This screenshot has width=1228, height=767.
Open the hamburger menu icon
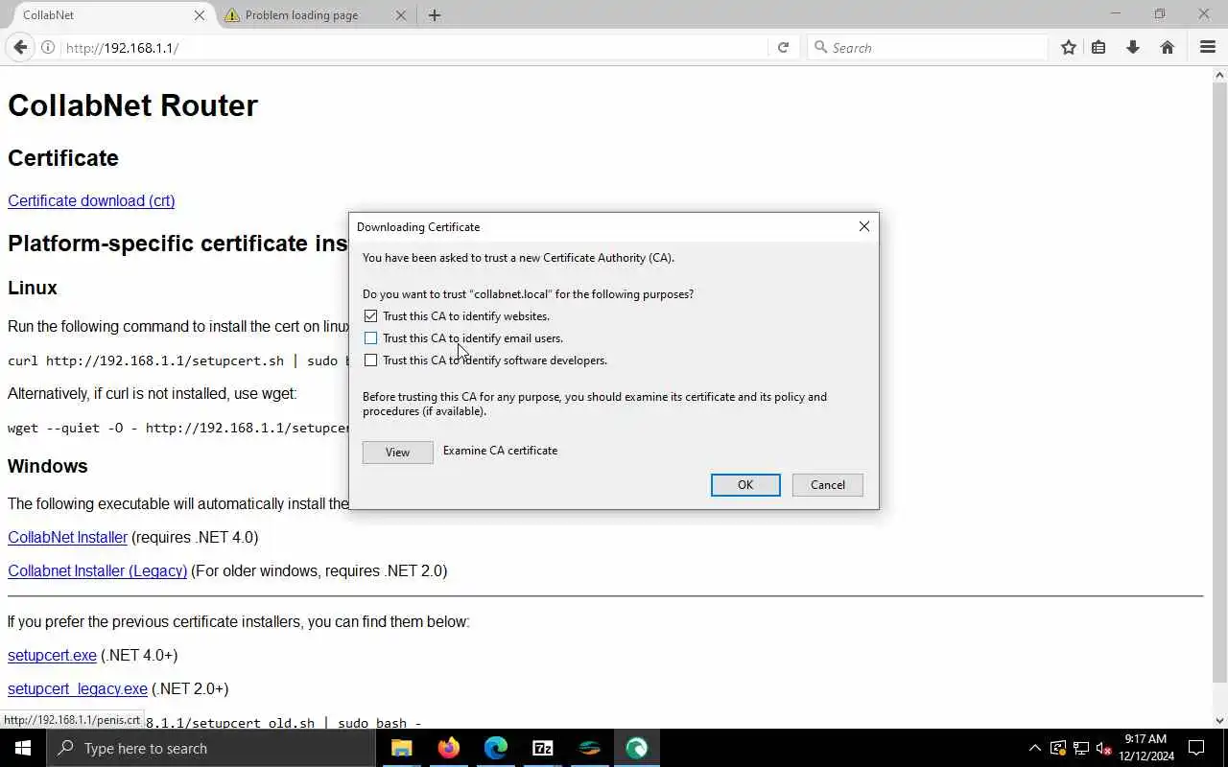point(1208,47)
